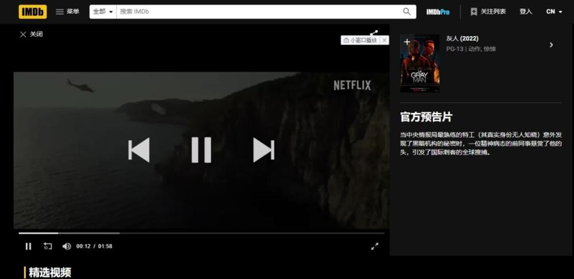Skip to previous video in overlay
Viewport: 574px width, 279px height.
pos(139,150)
